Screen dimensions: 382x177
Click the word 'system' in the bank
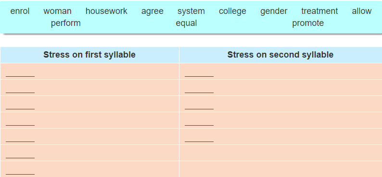(191, 12)
